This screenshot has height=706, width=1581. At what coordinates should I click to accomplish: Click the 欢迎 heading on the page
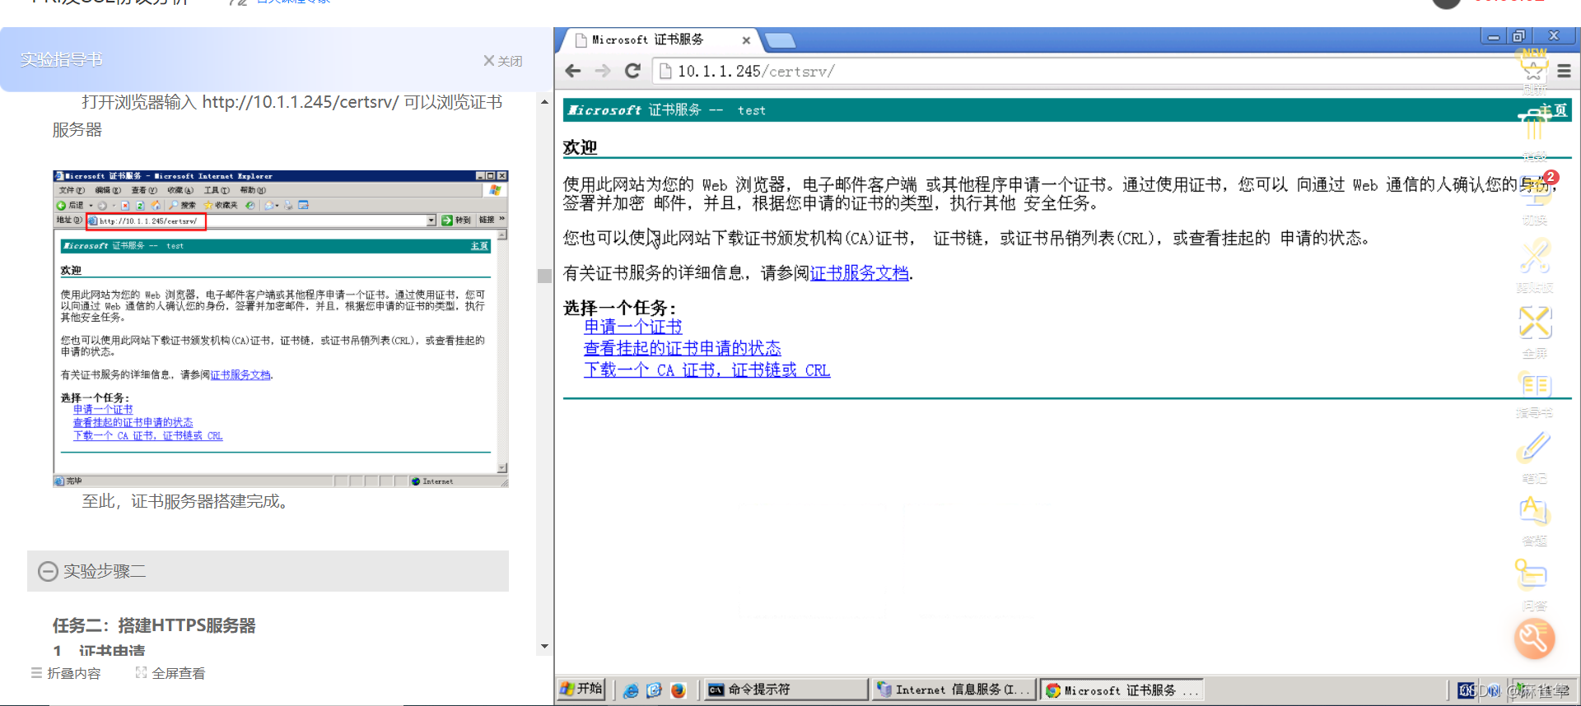pyautogui.click(x=580, y=147)
